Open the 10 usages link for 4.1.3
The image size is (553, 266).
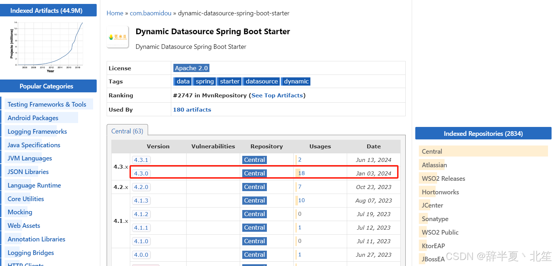click(301, 200)
